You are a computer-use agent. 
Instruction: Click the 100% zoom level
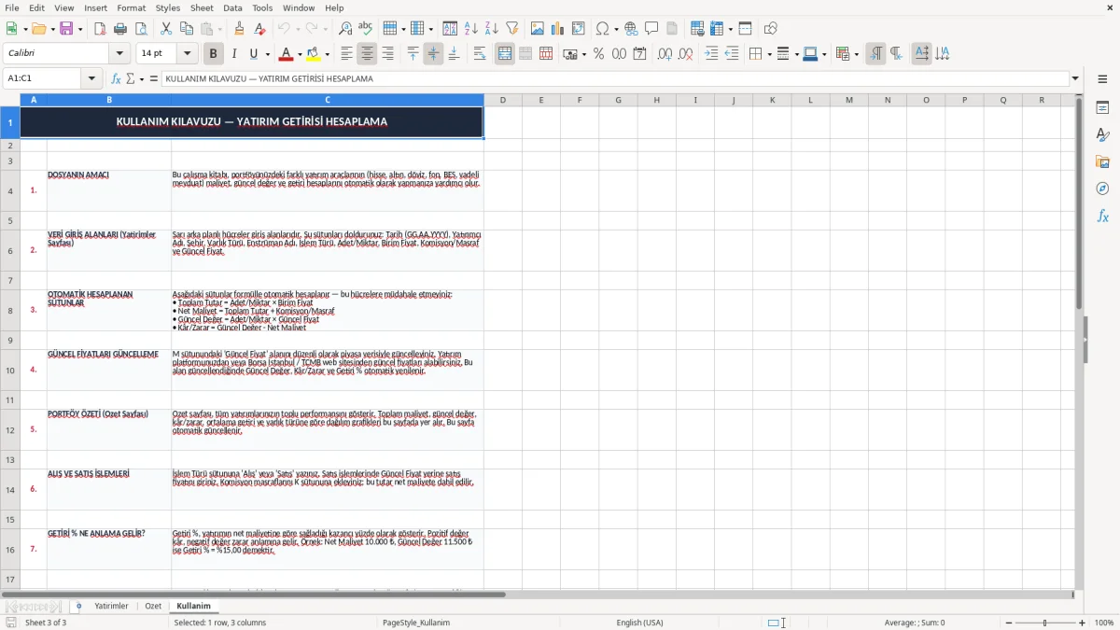1103,623
